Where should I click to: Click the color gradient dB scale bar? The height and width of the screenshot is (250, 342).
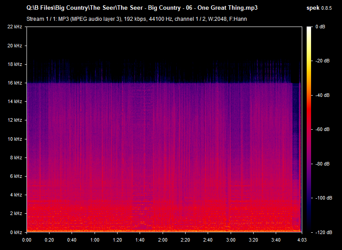click(309, 129)
